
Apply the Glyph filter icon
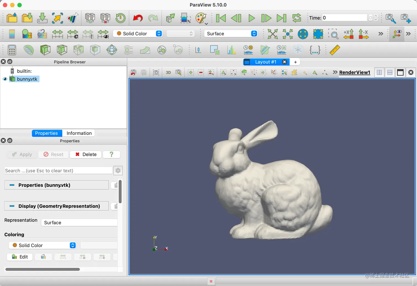pos(112,50)
